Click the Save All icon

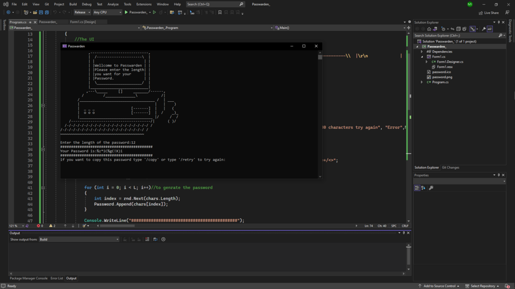[47, 12]
